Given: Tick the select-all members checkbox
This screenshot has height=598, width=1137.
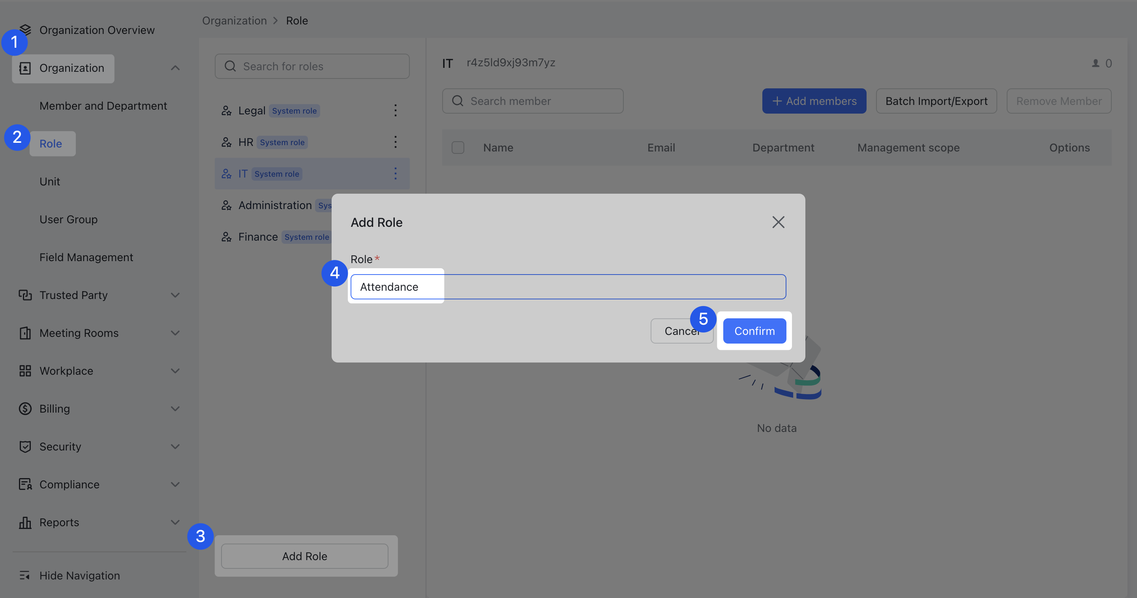Looking at the screenshot, I should 458,147.
